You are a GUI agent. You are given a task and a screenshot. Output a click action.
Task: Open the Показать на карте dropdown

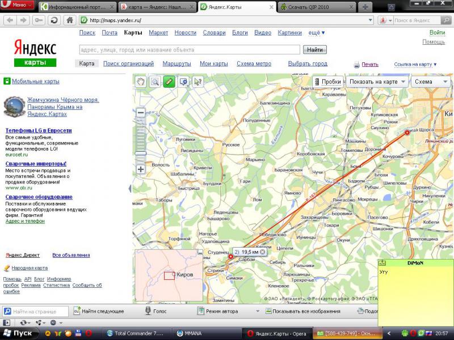(x=377, y=82)
